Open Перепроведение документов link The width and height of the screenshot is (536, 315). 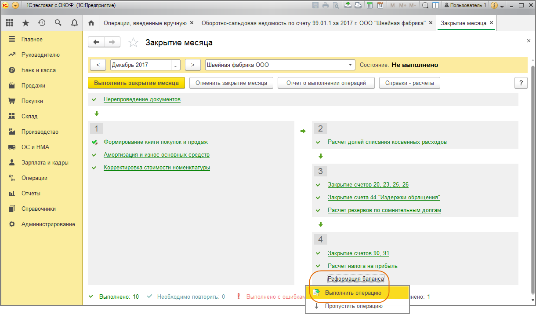[x=142, y=99]
